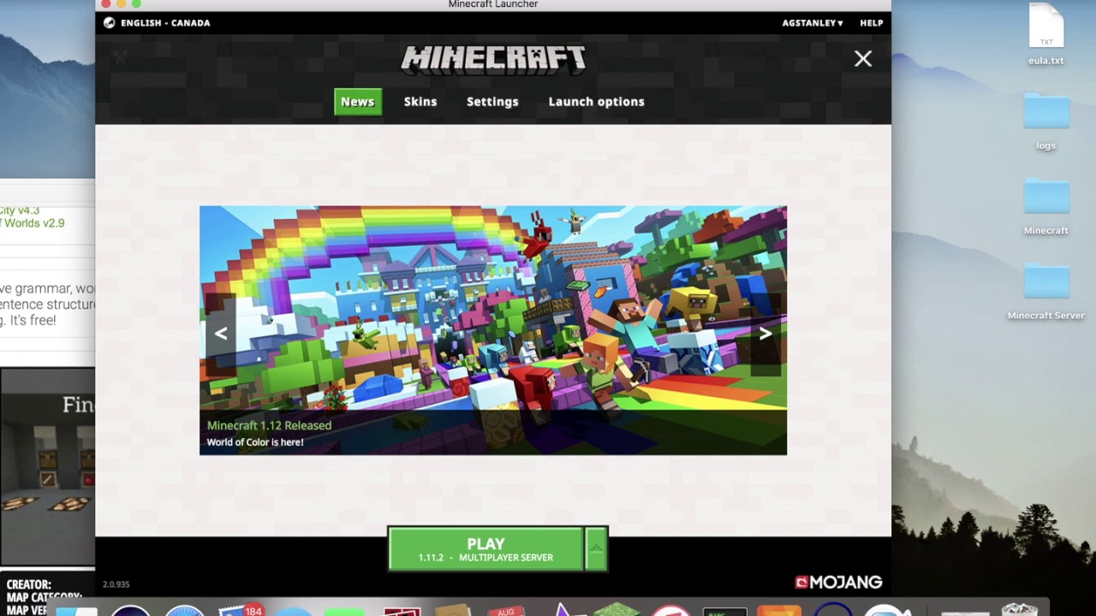Image resolution: width=1096 pixels, height=616 pixels.
Task: Select the eula.txt file on desktop
Action: tap(1046, 34)
